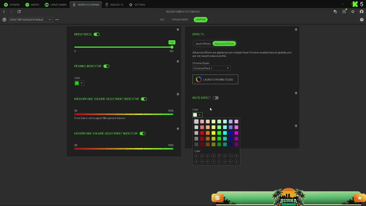Open the Chroma Effect 1 dropdown
The width and height of the screenshot is (366, 206).
tap(211, 68)
